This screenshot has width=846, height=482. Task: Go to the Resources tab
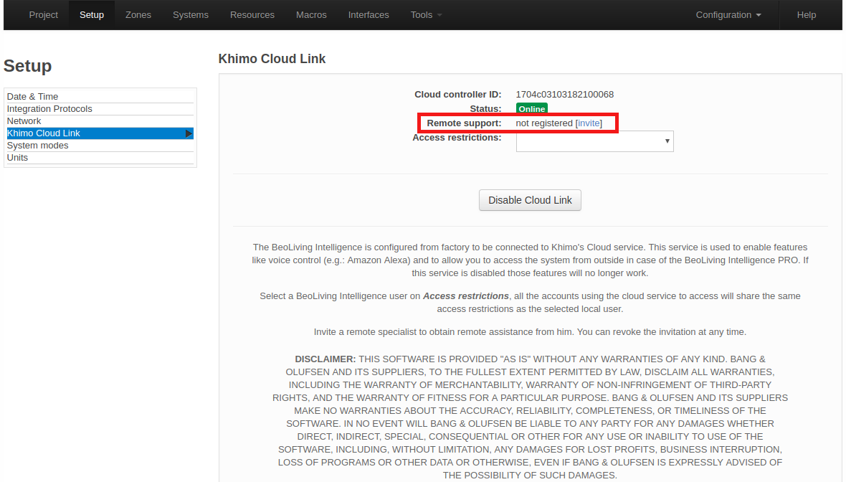tap(252, 15)
